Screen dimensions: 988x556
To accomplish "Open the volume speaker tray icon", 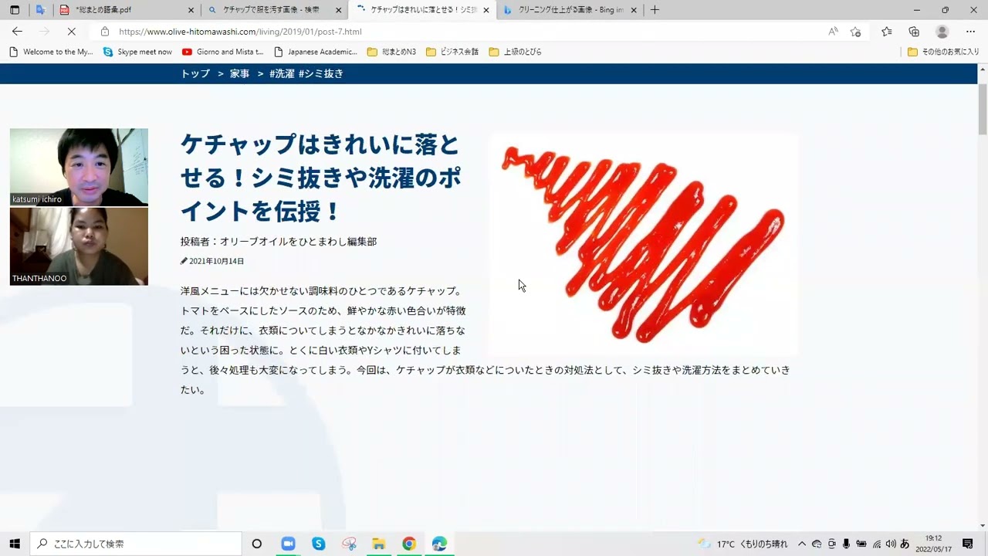I will pyautogui.click(x=891, y=544).
